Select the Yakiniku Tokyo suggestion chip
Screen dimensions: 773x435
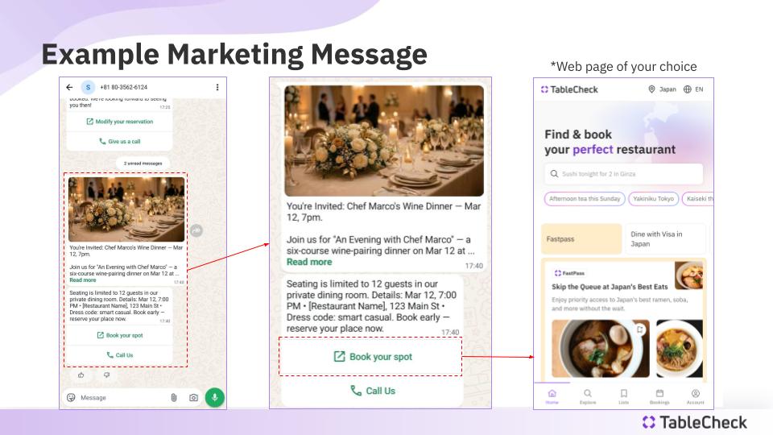(653, 199)
